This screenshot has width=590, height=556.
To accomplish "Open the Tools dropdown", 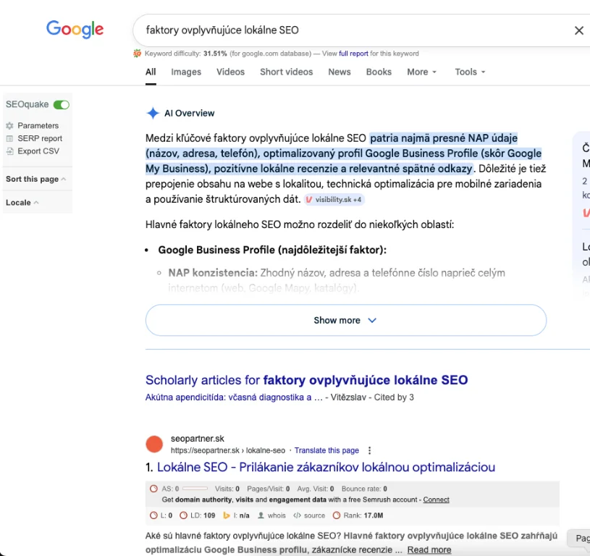I will [470, 72].
